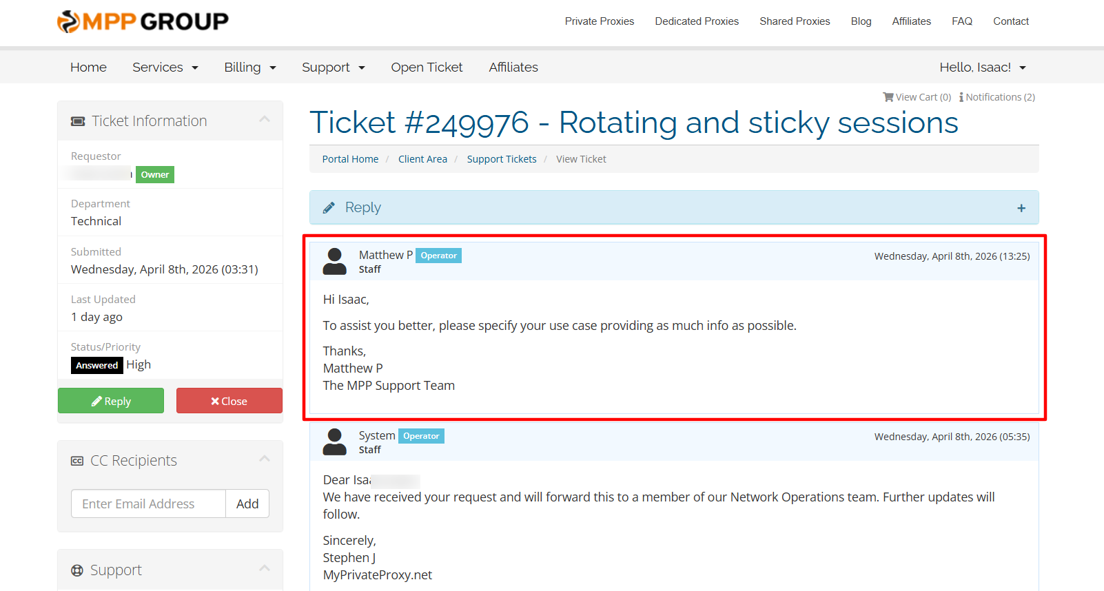Click the green Reply button

pyautogui.click(x=111, y=401)
